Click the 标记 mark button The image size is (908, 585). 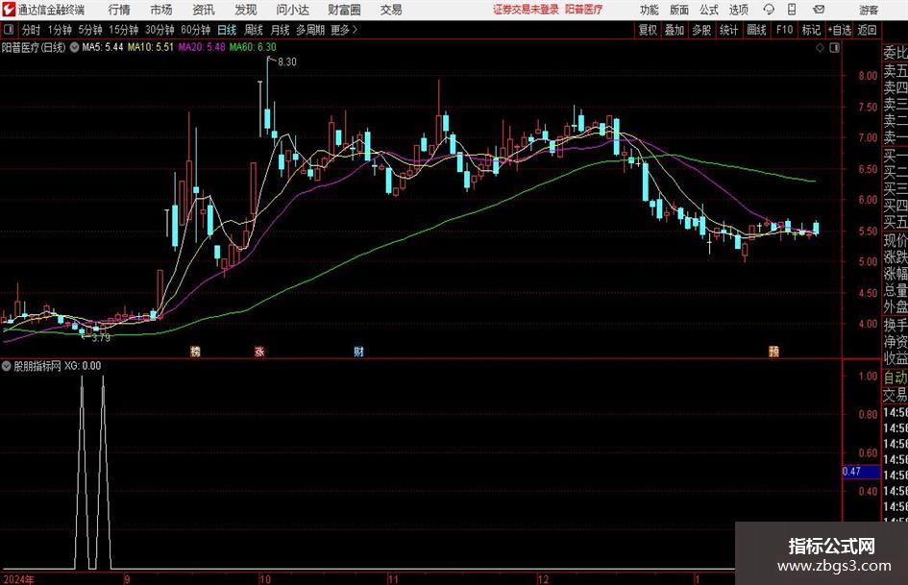pyautogui.click(x=811, y=30)
